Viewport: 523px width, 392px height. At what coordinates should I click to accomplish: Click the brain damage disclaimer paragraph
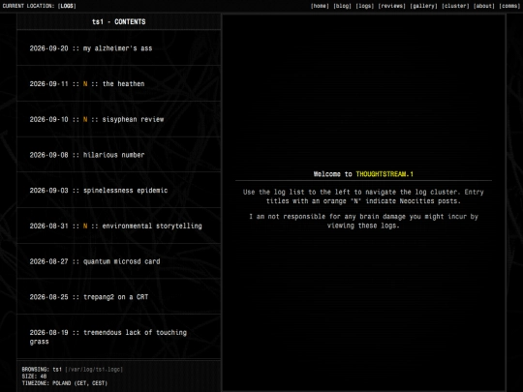coord(363,221)
